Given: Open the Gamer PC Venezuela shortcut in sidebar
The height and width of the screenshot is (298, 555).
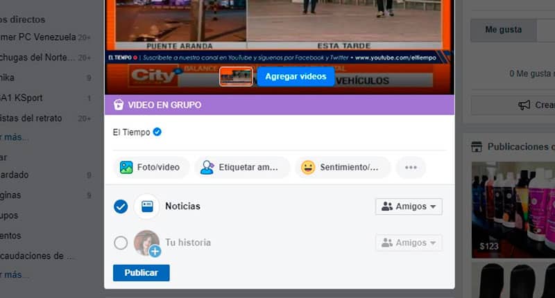Looking at the screenshot, I should point(38,37).
